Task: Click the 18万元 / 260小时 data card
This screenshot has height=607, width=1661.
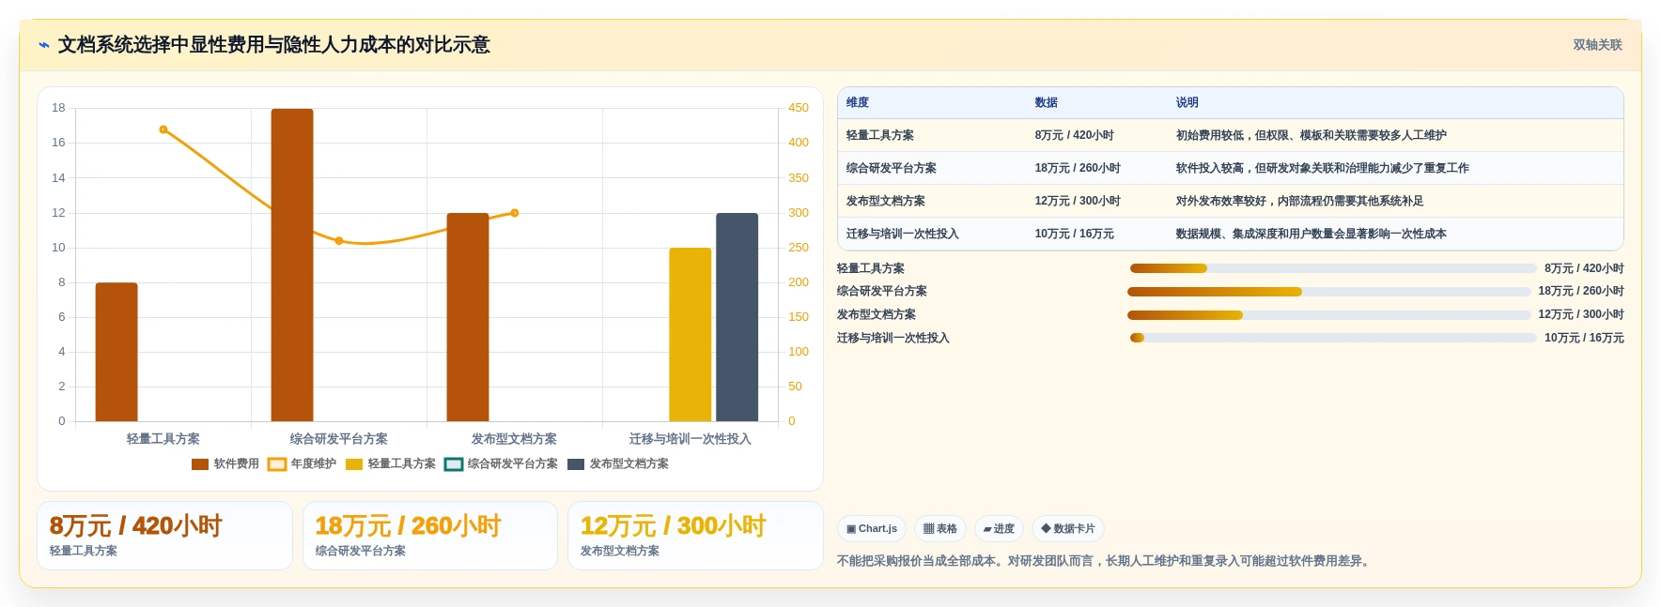Action: tap(430, 536)
